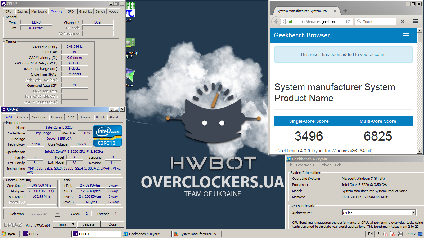Open the SPD tab in the top CPU-Z window
Viewport: 424px width, 238px height.
(x=71, y=11)
